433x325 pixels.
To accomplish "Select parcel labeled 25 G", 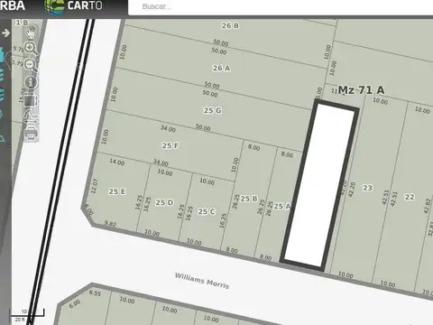I will coord(213,111).
